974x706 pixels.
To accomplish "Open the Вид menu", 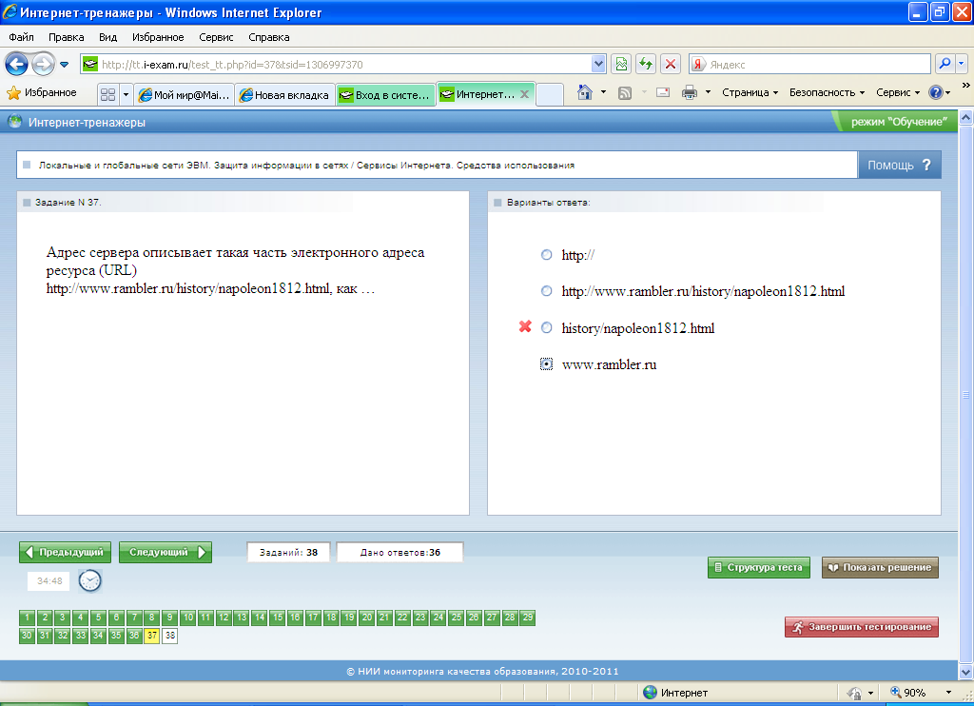I will click(x=107, y=37).
